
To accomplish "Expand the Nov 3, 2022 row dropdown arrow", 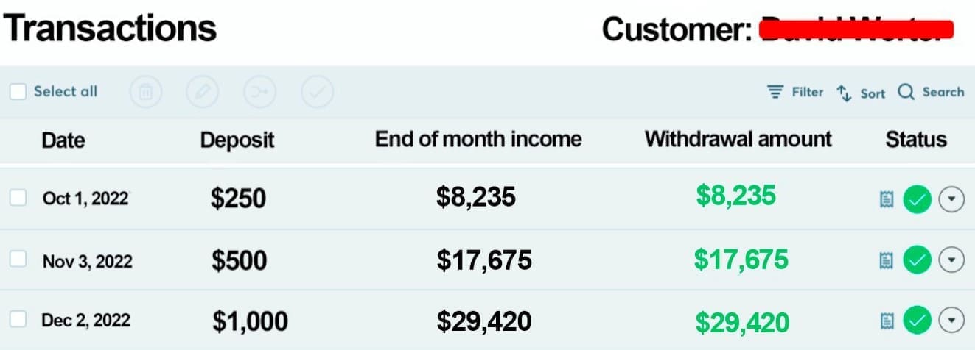I will point(952,260).
